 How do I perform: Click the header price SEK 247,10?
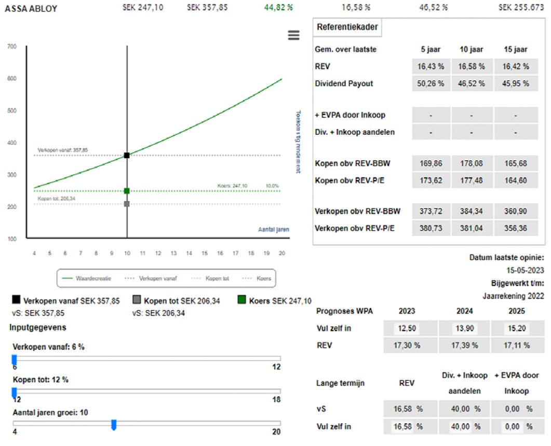point(143,7)
